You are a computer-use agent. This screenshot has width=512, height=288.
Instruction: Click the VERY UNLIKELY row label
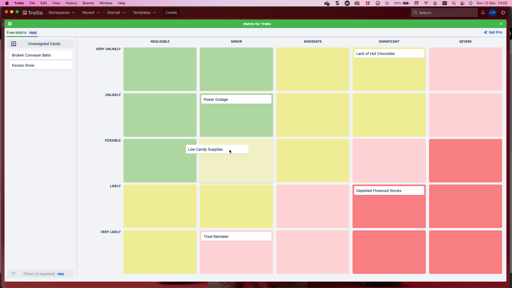pos(108,49)
